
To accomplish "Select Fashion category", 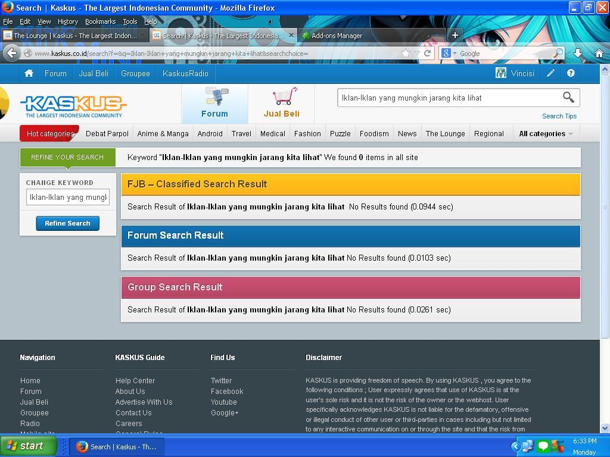I will (x=307, y=134).
